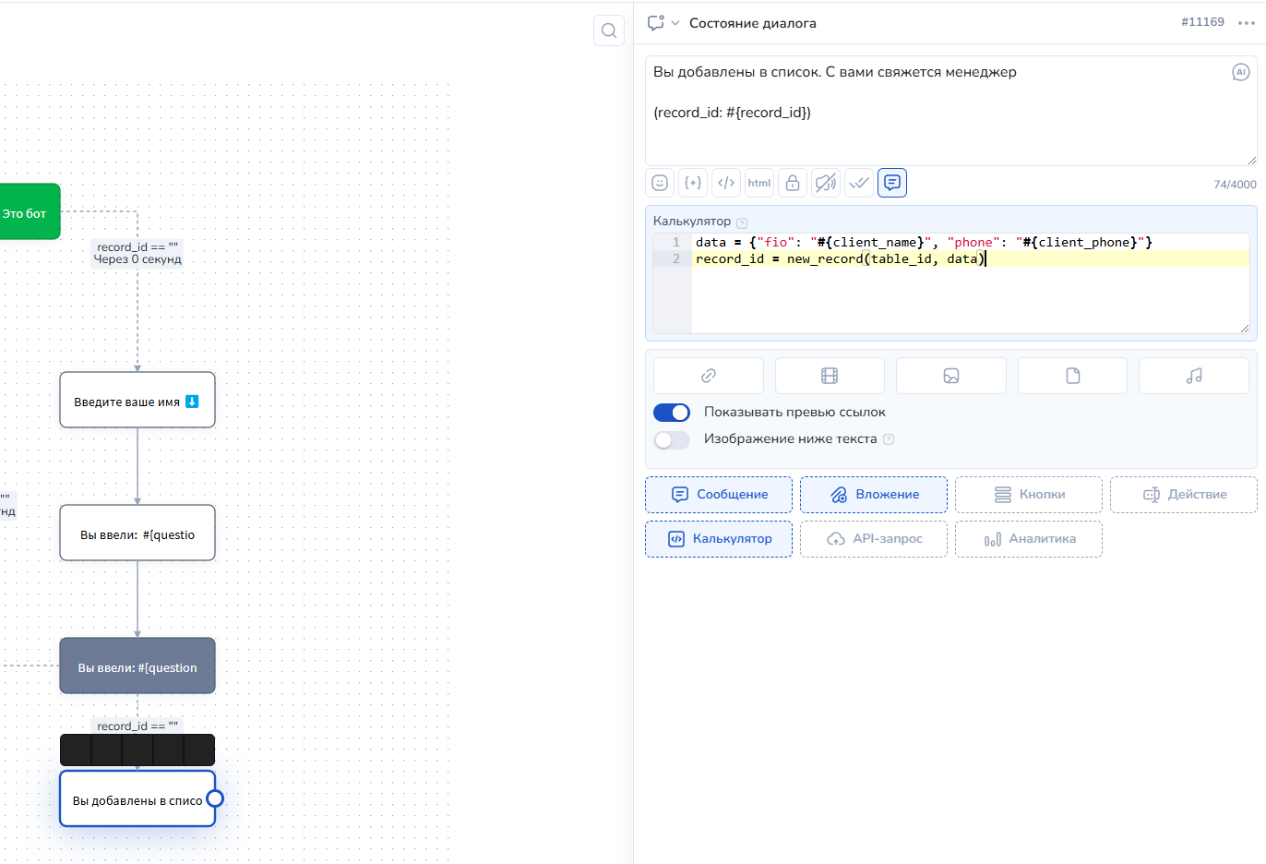Viewport: 1266px width, 864px height.
Task: Attach an audio file via music note icon
Action: pyautogui.click(x=1193, y=376)
